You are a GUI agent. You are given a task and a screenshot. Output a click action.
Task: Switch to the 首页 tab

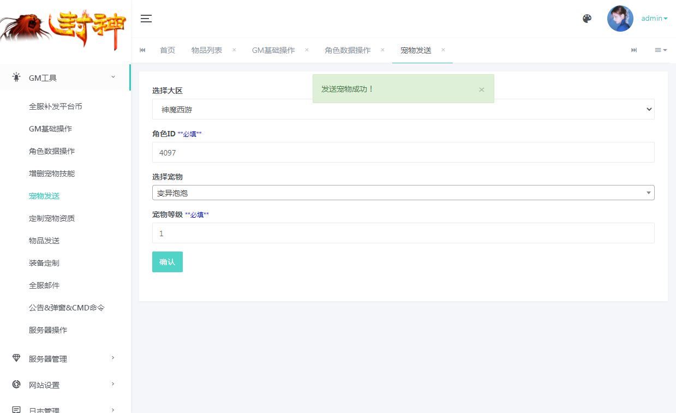coord(167,50)
